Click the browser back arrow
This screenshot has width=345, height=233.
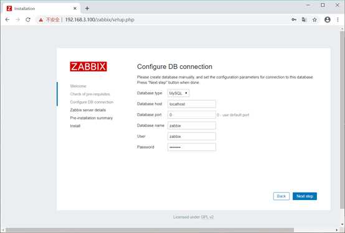[x=7, y=20]
